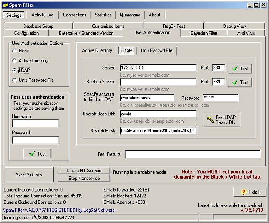The height and width of the screenshot is (223, 269).
Task: Maximize the Spam Filter window
Action: 256,5
